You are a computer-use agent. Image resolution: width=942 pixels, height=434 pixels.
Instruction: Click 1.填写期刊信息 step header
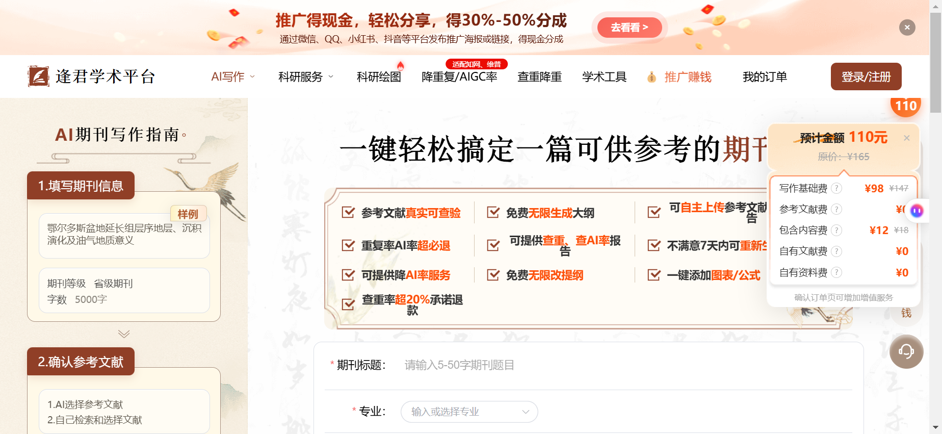pos(81,186)
